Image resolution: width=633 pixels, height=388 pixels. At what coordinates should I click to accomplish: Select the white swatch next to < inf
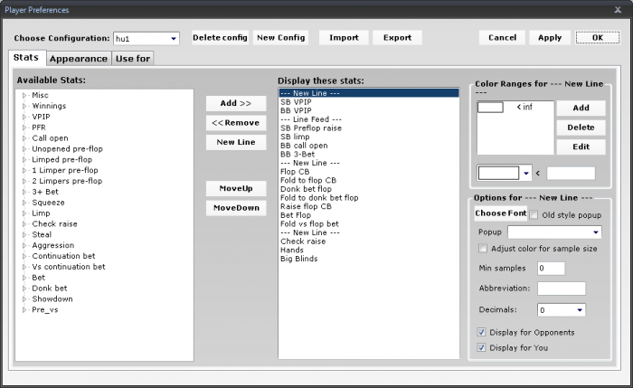pos(490,107)
